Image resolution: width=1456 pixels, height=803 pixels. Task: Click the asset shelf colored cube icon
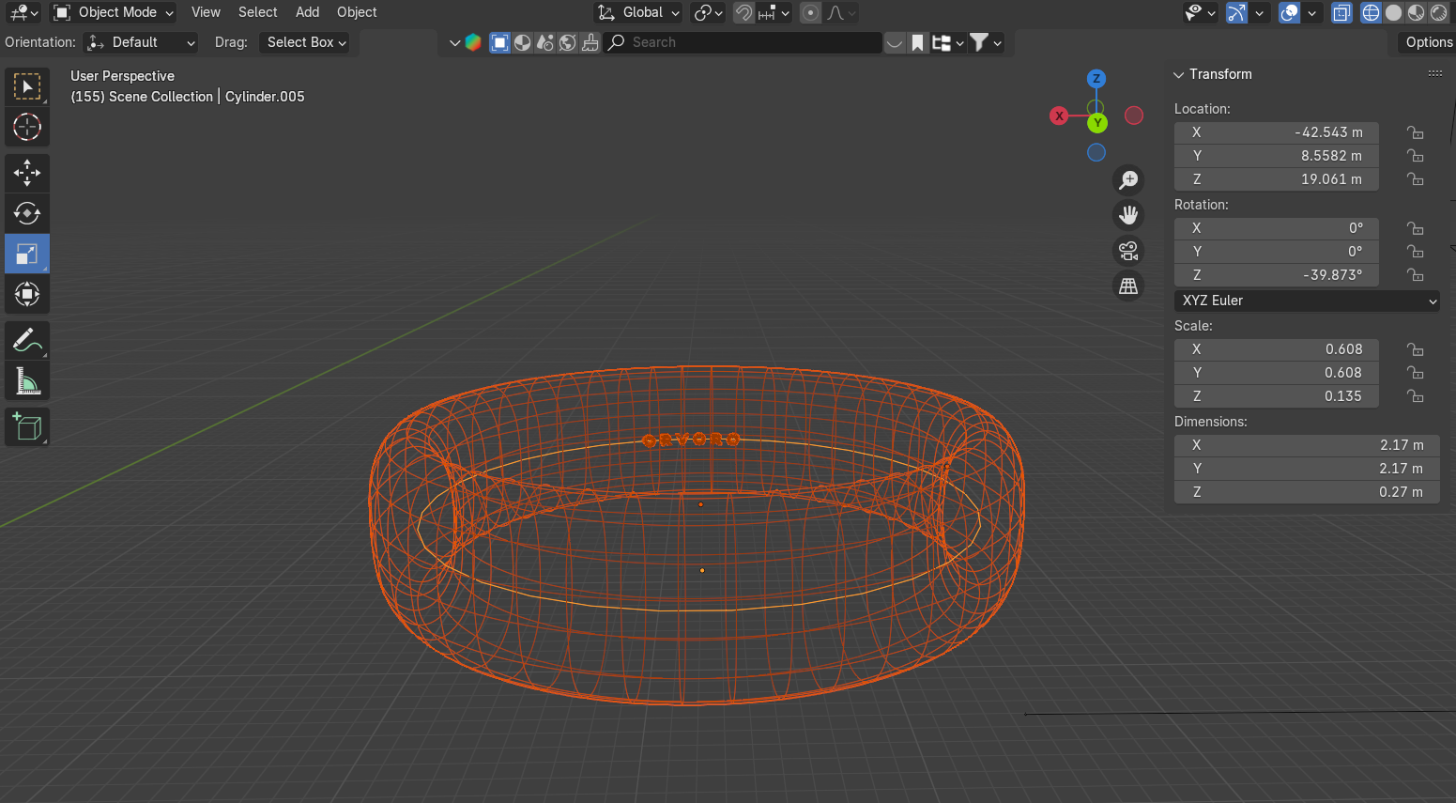click(473, 42)
